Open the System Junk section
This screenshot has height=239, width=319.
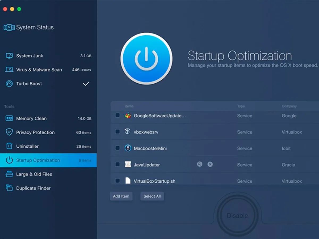click(48, 56)
